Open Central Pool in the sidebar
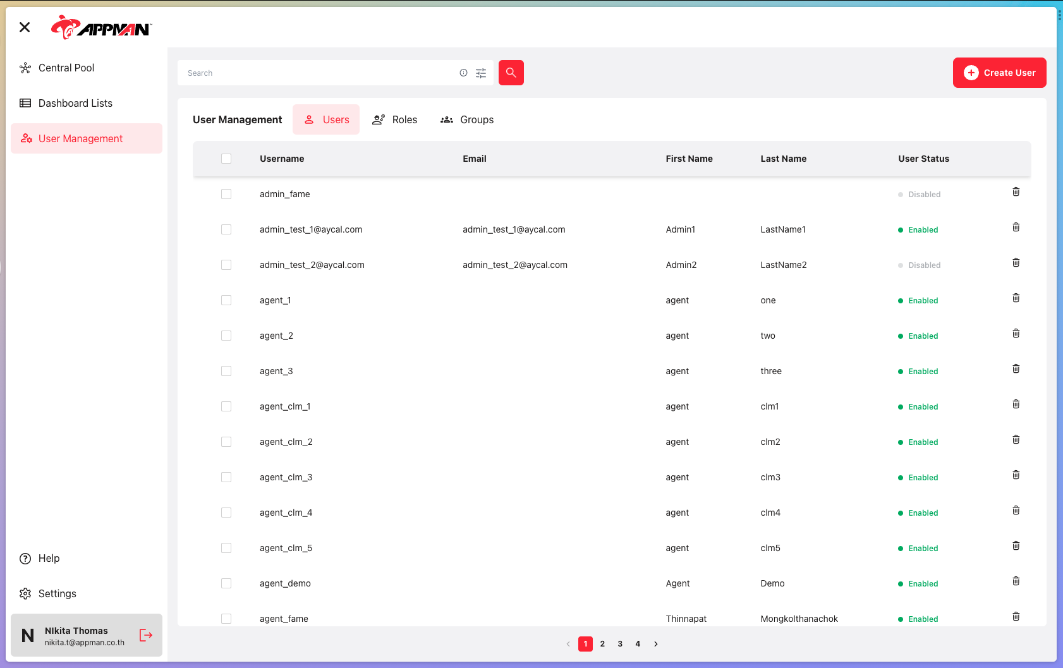Viewport: 1063px width, 668px height. (87, 68)
